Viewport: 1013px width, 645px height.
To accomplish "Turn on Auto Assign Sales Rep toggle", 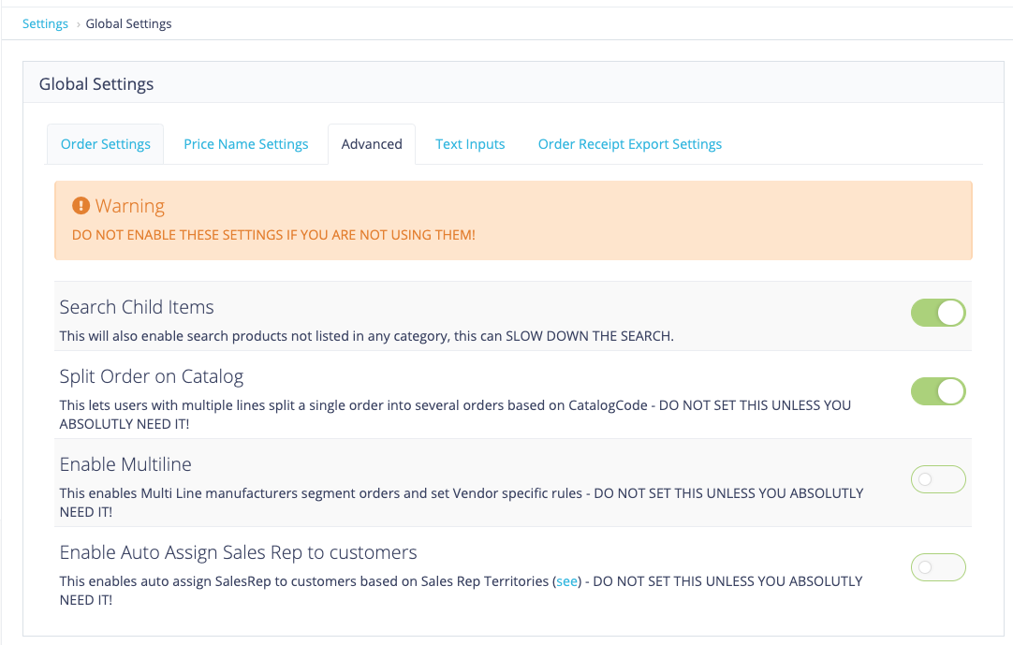I will point(938,567).
